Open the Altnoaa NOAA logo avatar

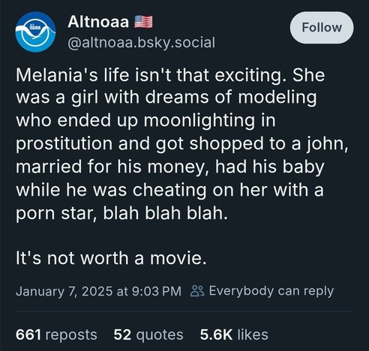pos(35,31)
